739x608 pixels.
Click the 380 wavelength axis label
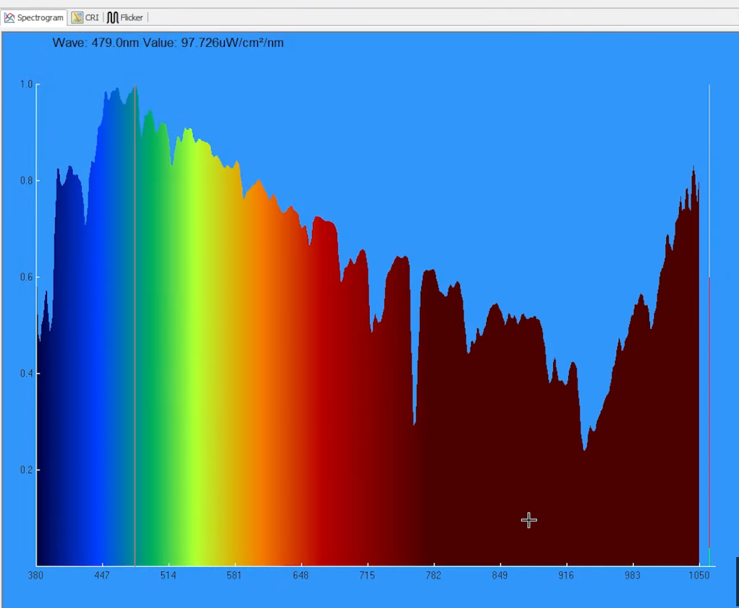36,575
